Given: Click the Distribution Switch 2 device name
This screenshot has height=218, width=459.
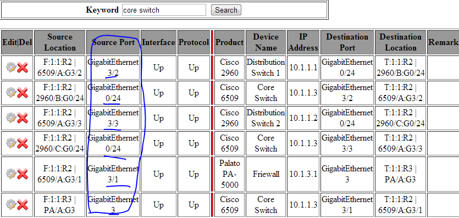Looking at the screenshot, I should click(266, 118).
